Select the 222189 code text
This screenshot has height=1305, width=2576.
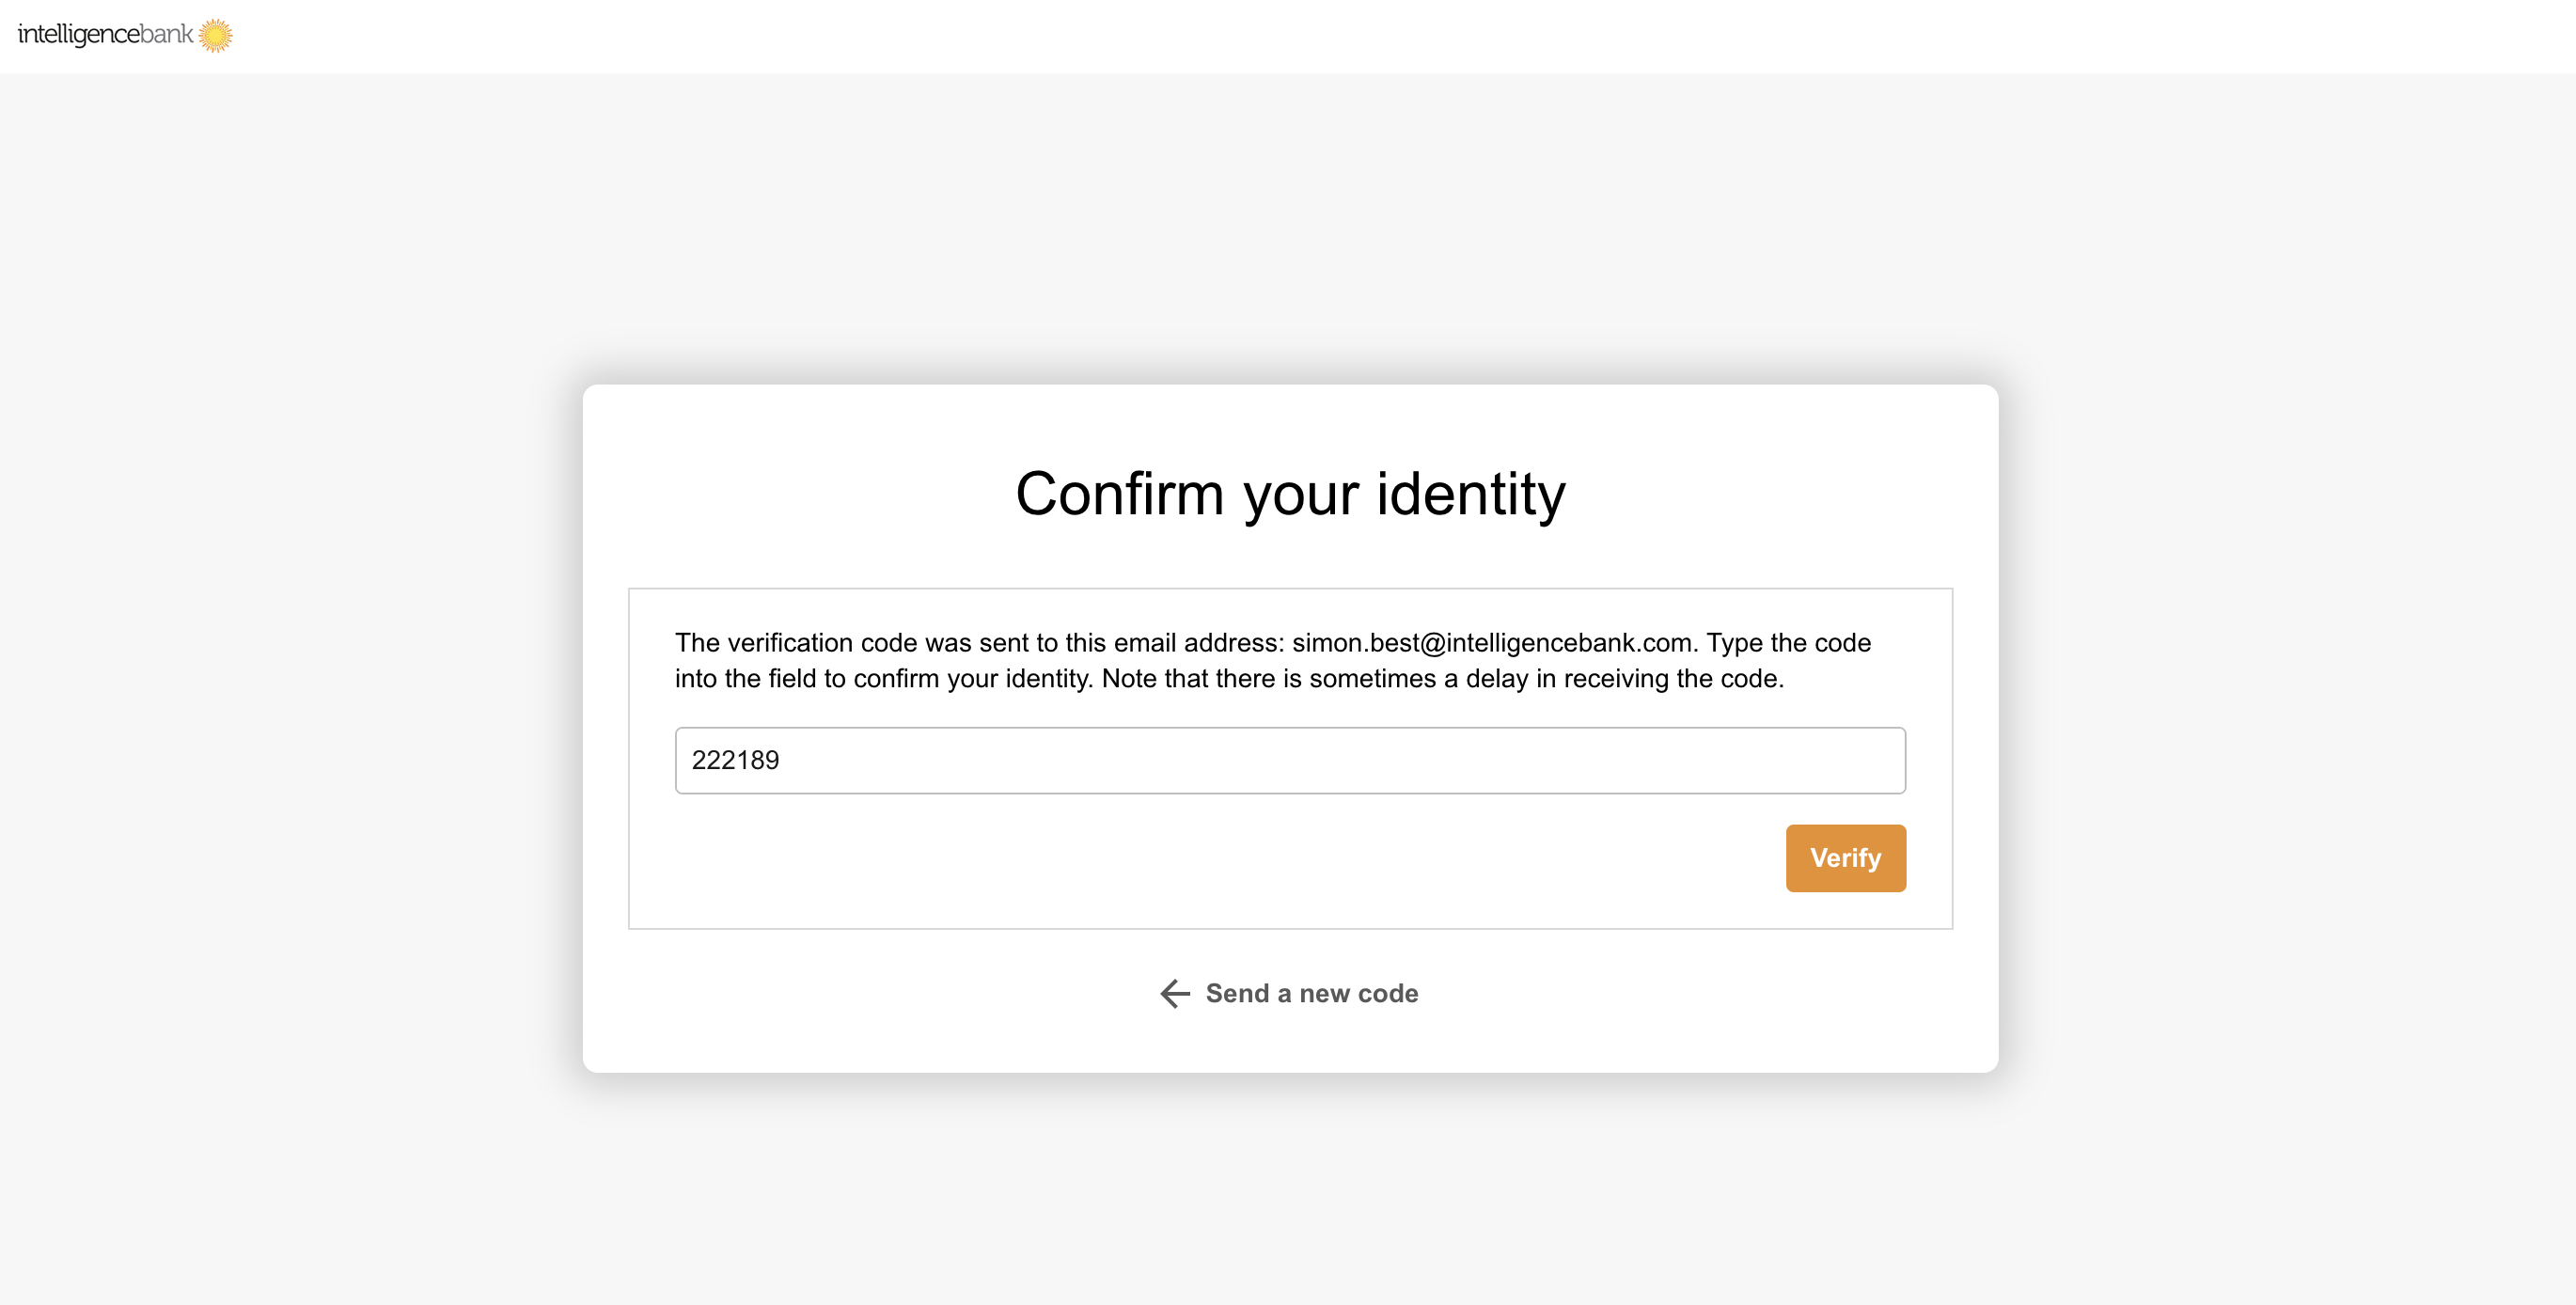point(737,760)
